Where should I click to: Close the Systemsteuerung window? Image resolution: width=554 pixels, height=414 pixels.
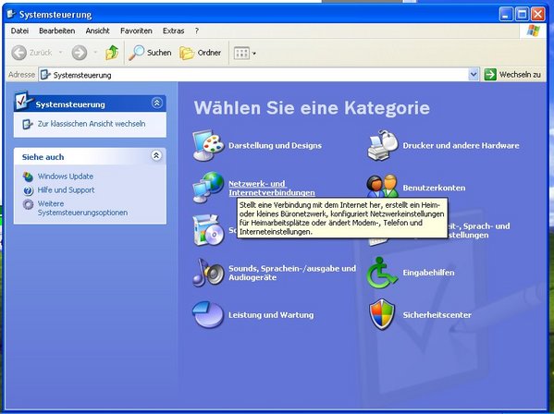click(x=538, y=15)
